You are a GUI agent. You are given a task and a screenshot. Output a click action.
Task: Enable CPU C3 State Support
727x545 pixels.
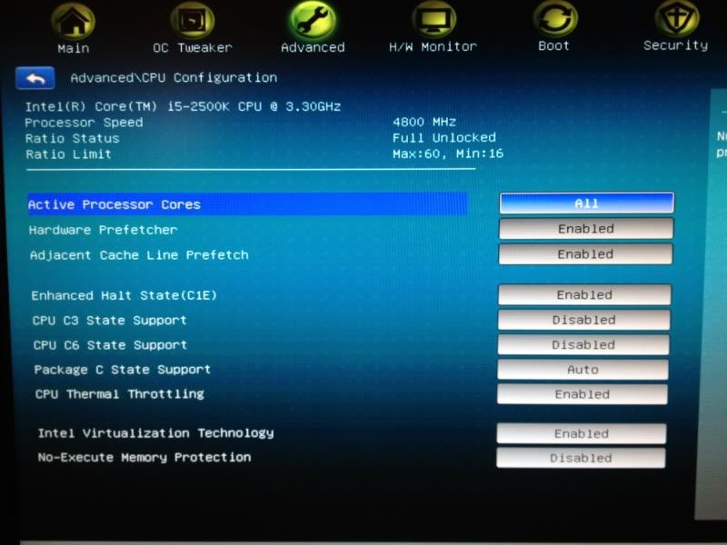pos(583,320)
